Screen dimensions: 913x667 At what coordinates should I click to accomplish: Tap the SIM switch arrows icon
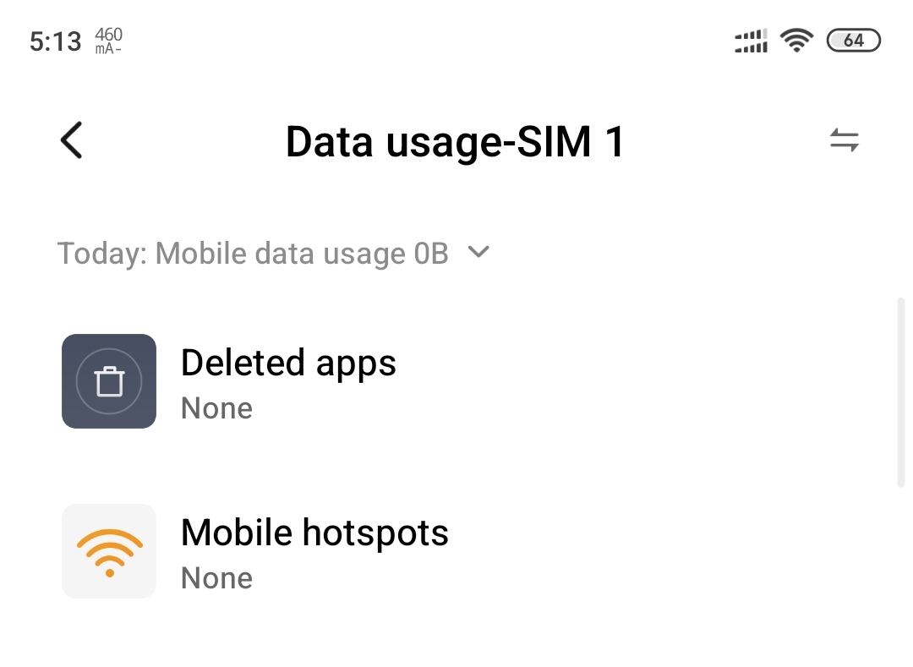click(x=844, y=140)
